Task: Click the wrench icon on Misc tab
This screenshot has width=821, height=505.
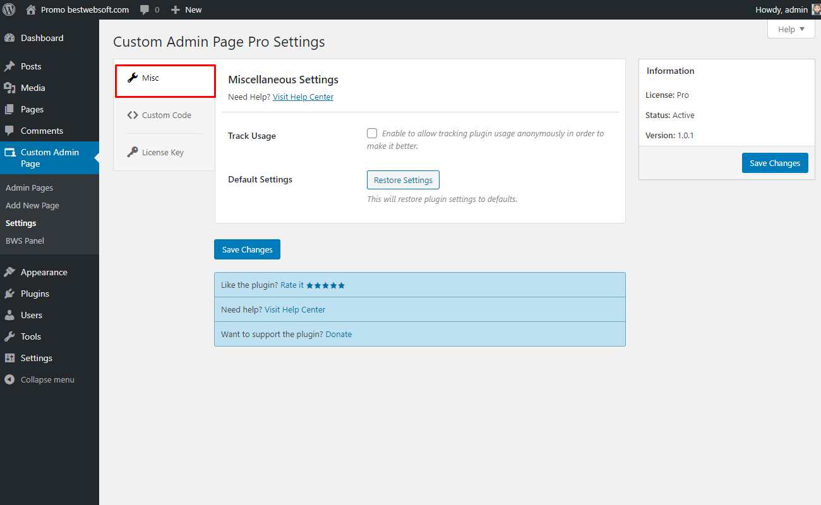Action: (x=133, y=78)
